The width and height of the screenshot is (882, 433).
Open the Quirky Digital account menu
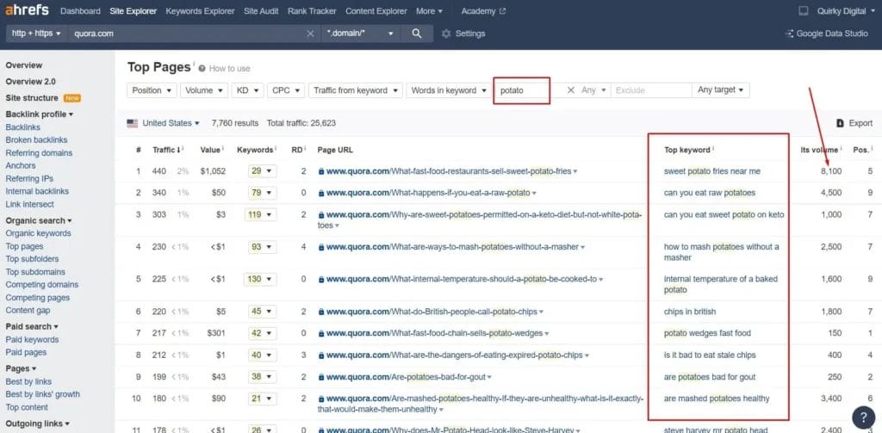(846, 10)
